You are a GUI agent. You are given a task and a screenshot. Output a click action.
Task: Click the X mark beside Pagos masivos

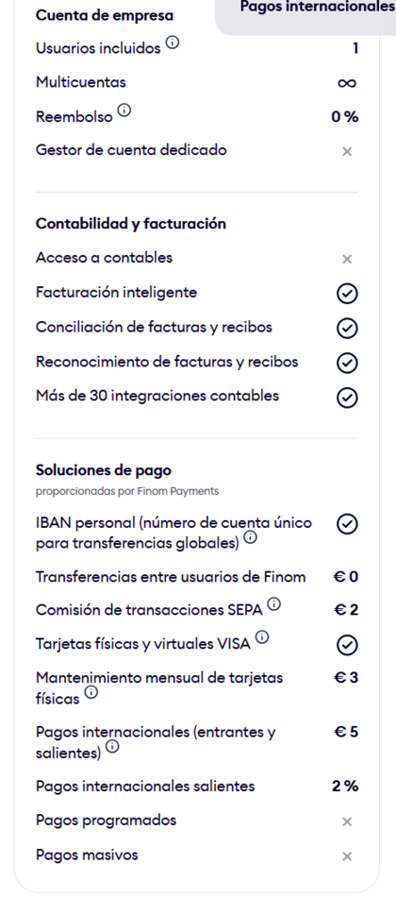click(x=347, y=856)
